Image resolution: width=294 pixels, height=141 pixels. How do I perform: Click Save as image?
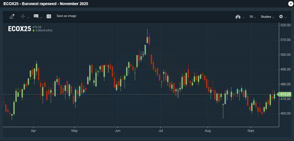tap(66, 16)
